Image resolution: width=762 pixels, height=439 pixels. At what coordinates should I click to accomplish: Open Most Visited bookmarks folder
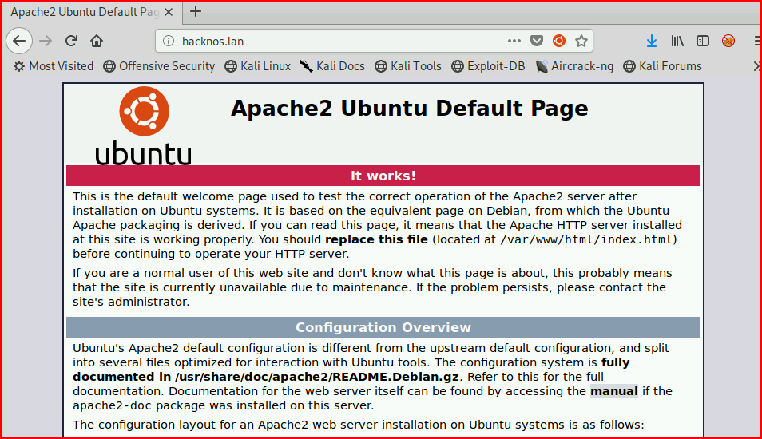tap(53, 66)
